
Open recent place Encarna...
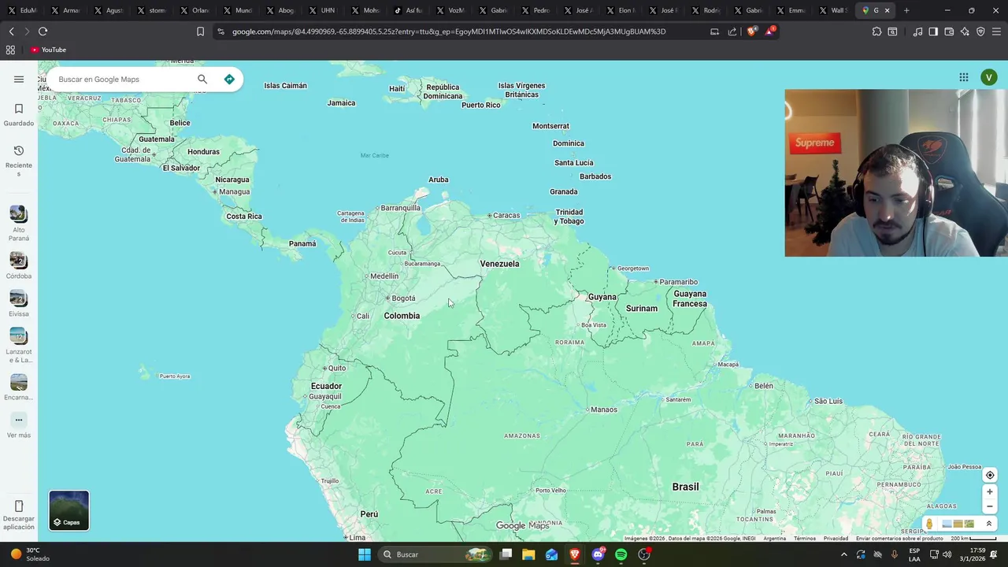click(19, 387)
